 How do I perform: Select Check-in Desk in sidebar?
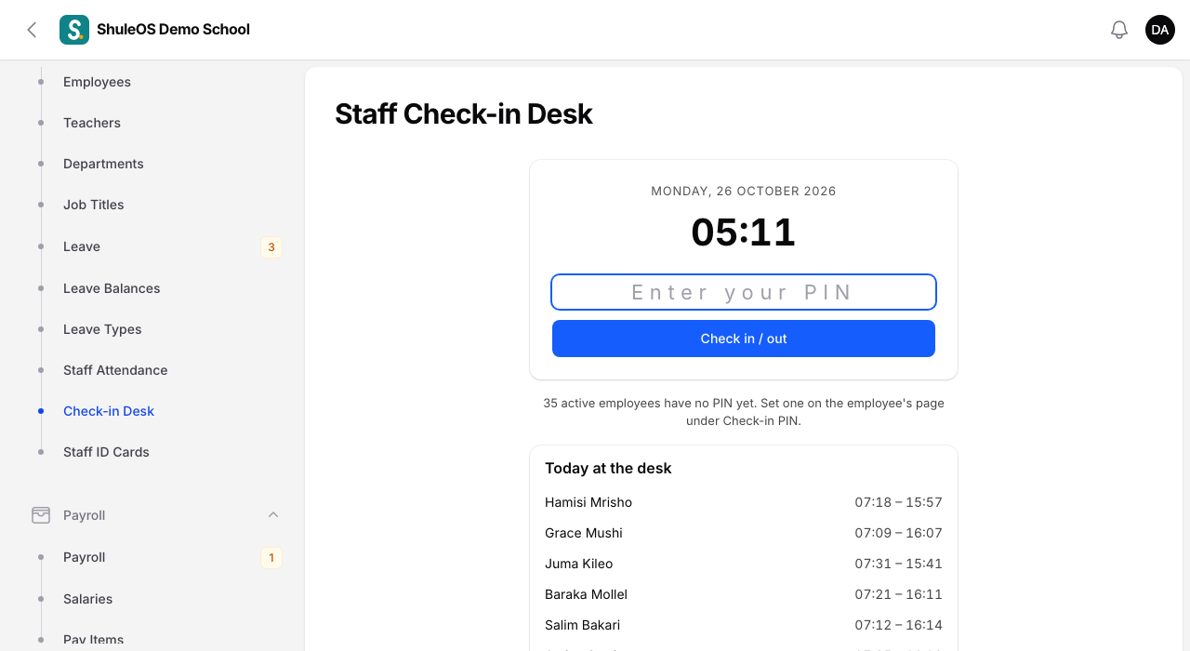click(109, 411)
